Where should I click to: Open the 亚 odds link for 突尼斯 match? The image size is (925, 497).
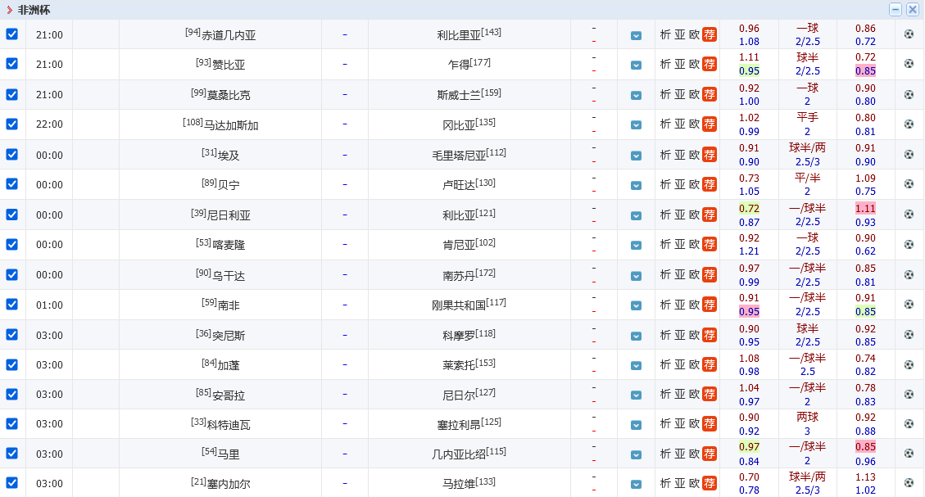679,334
